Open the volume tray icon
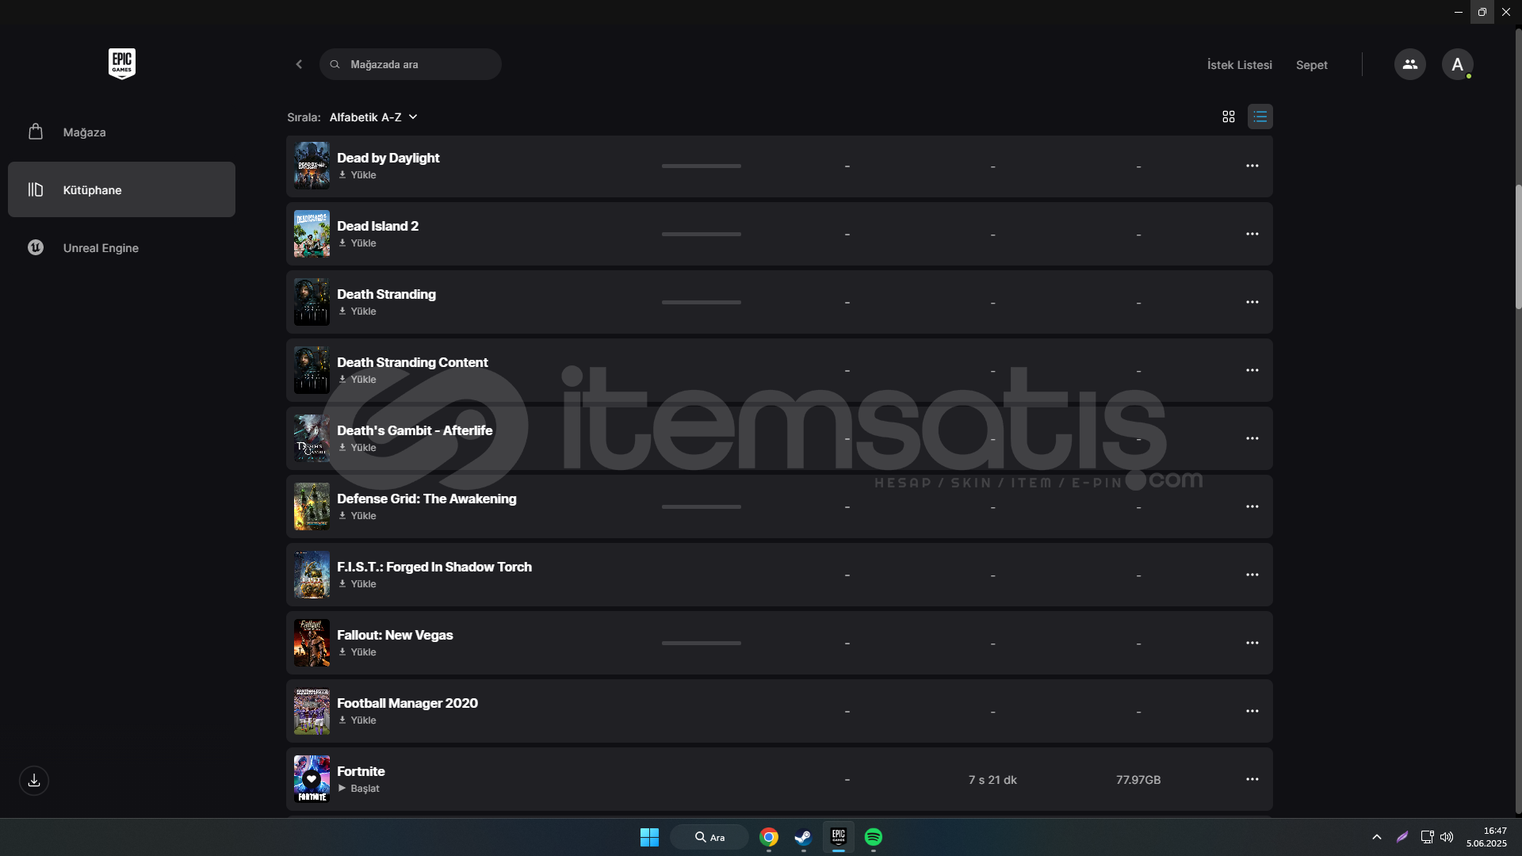 (x=1447, y=837)
